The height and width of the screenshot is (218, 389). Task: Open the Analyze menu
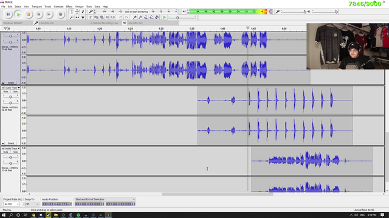point(79,7)
